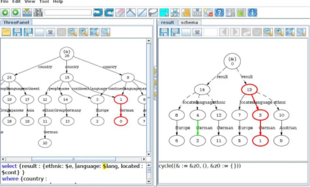Viewport: 310px width, 187px height.
Task: Click node 15 in the left graph
Action: click(67, 77)
